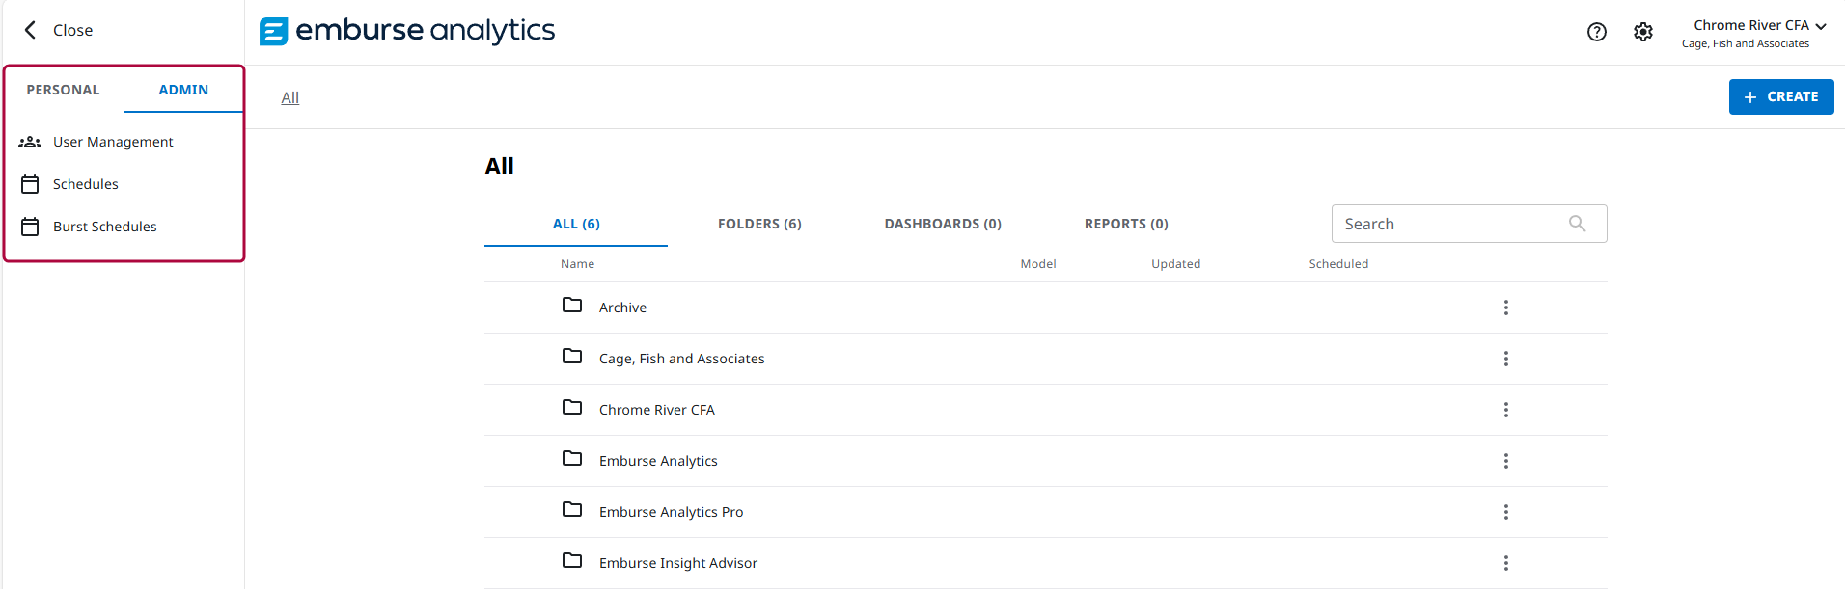Viewport: 1845px width, 589px height.
Task: Click the Chrome River CFA folder icon
Action: click(x=572, y=407)
